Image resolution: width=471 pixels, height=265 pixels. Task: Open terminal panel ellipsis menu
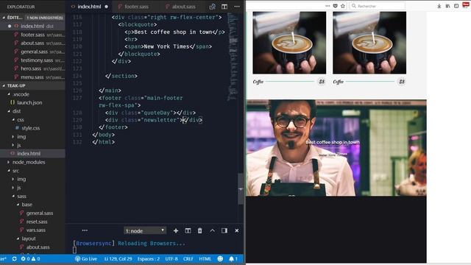[x=85, y=230]
